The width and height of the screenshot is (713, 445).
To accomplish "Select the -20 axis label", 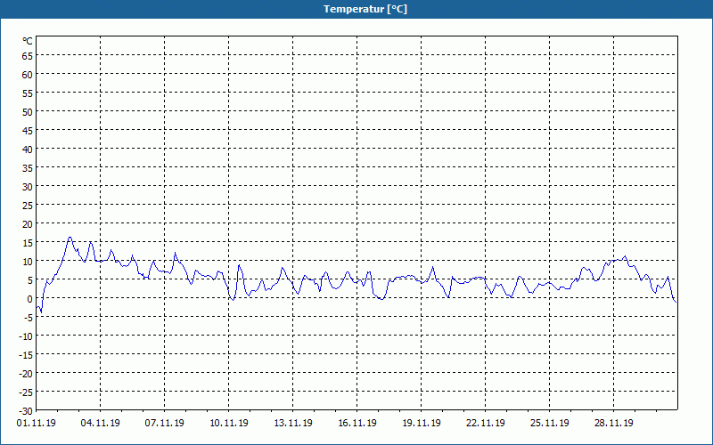I will click(26, 374).
